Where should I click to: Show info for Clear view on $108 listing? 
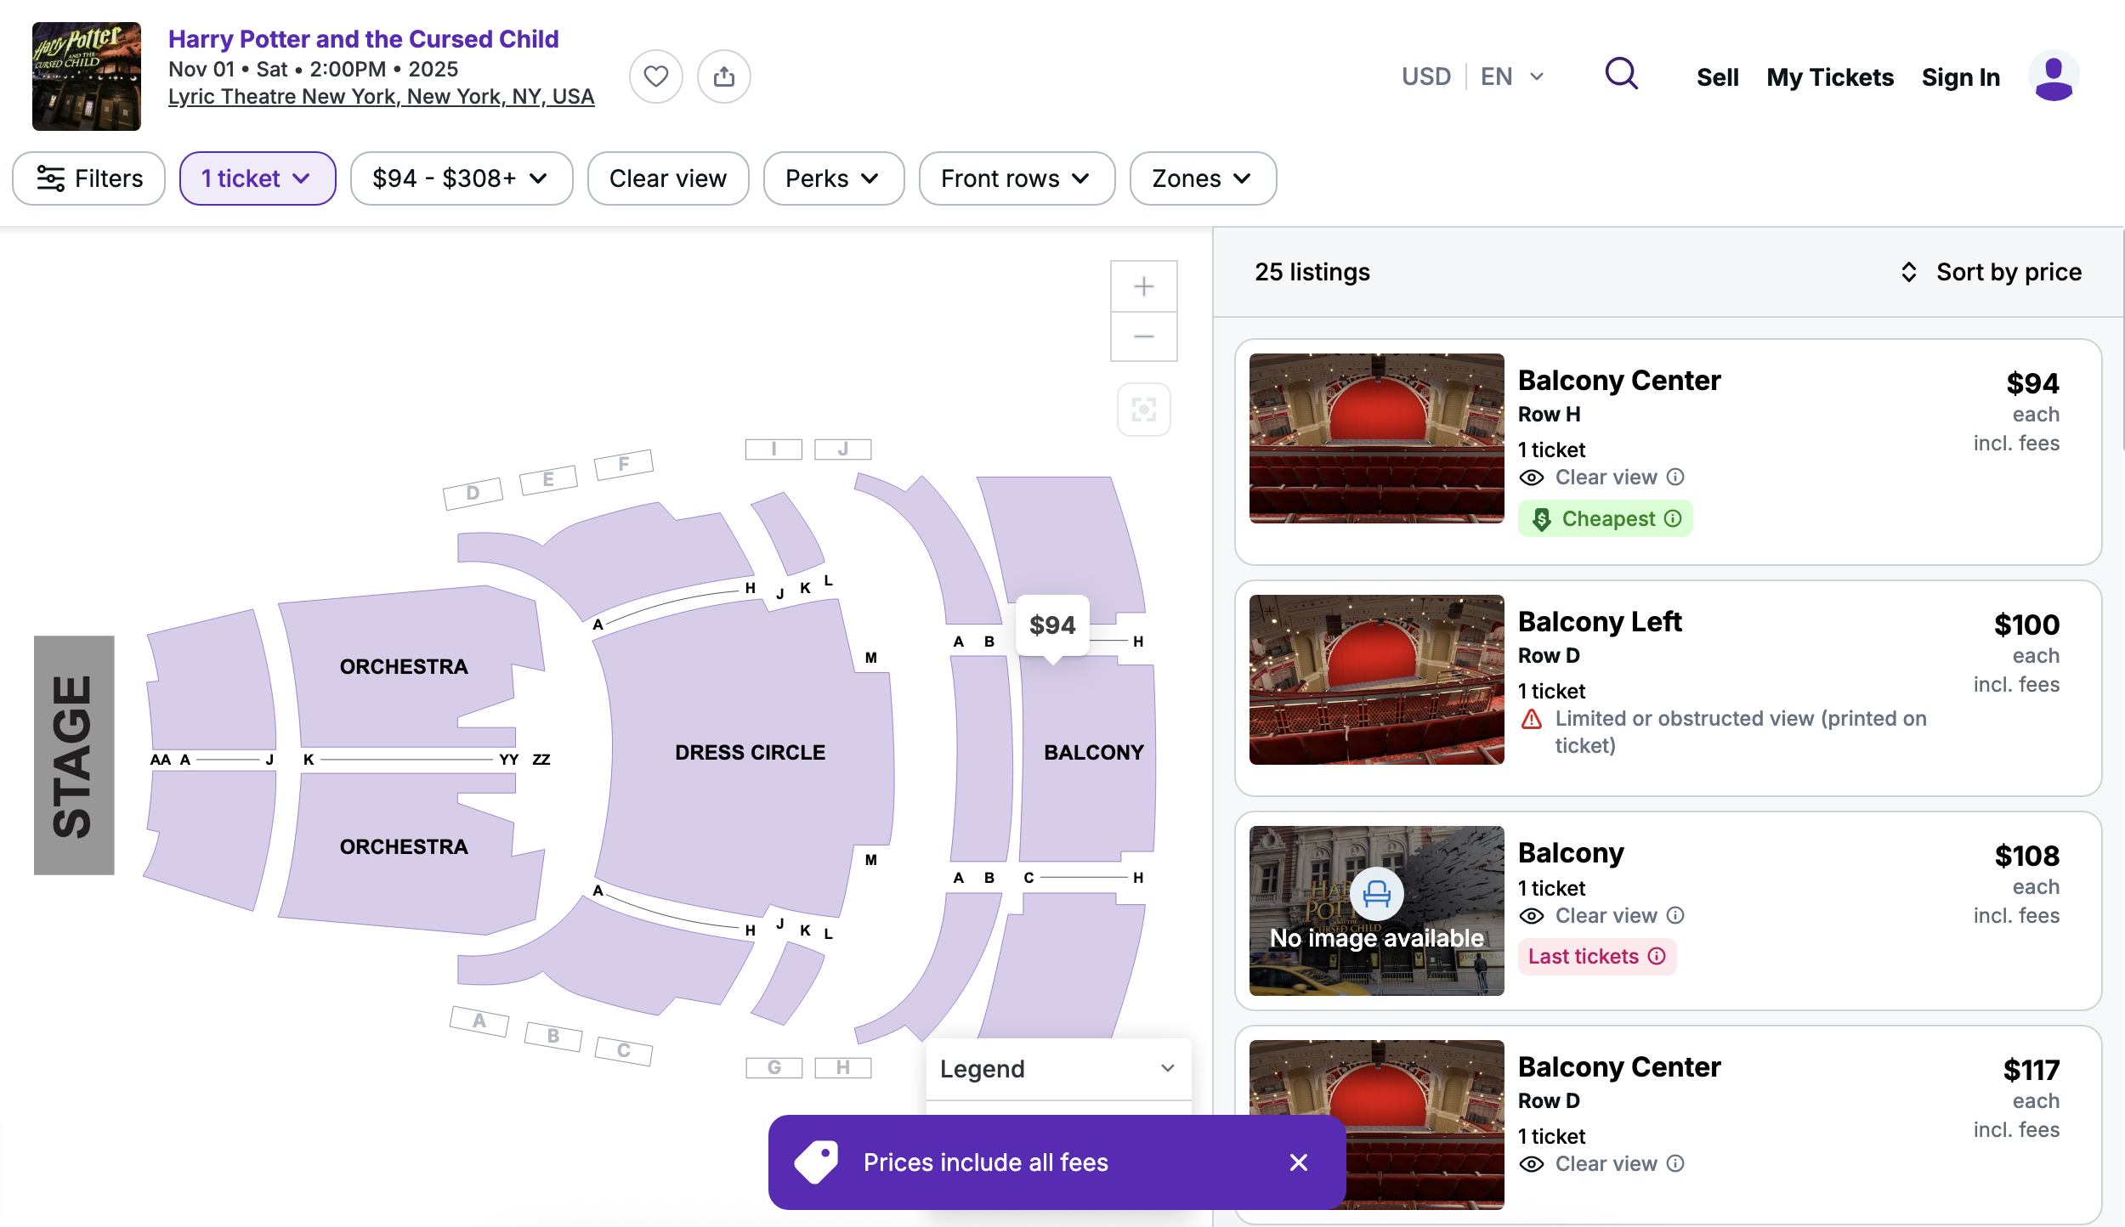(x=1675, y=915)
